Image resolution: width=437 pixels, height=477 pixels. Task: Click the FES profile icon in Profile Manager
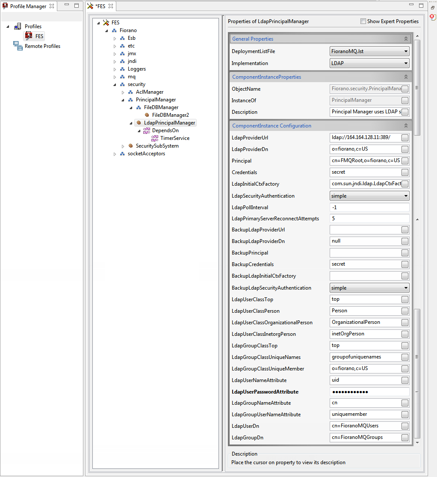tap(29, 36)
